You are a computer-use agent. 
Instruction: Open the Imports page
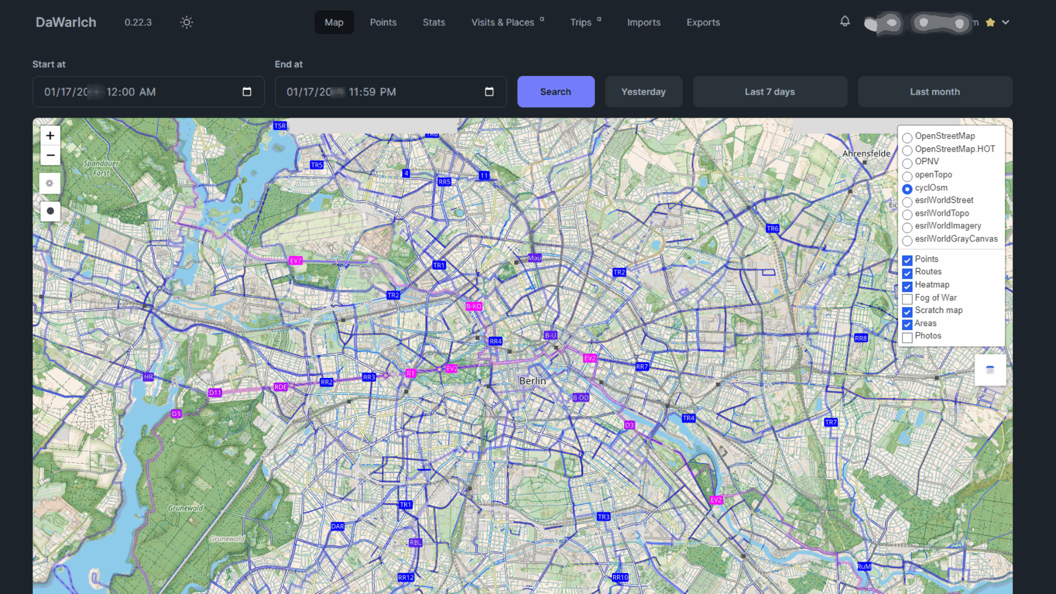point(644,23)
